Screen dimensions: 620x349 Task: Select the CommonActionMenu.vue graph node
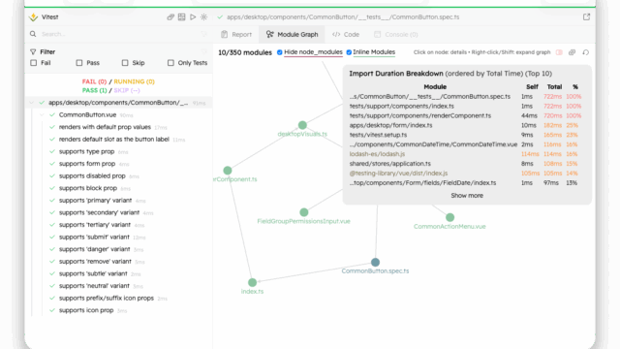pos(449,217)
